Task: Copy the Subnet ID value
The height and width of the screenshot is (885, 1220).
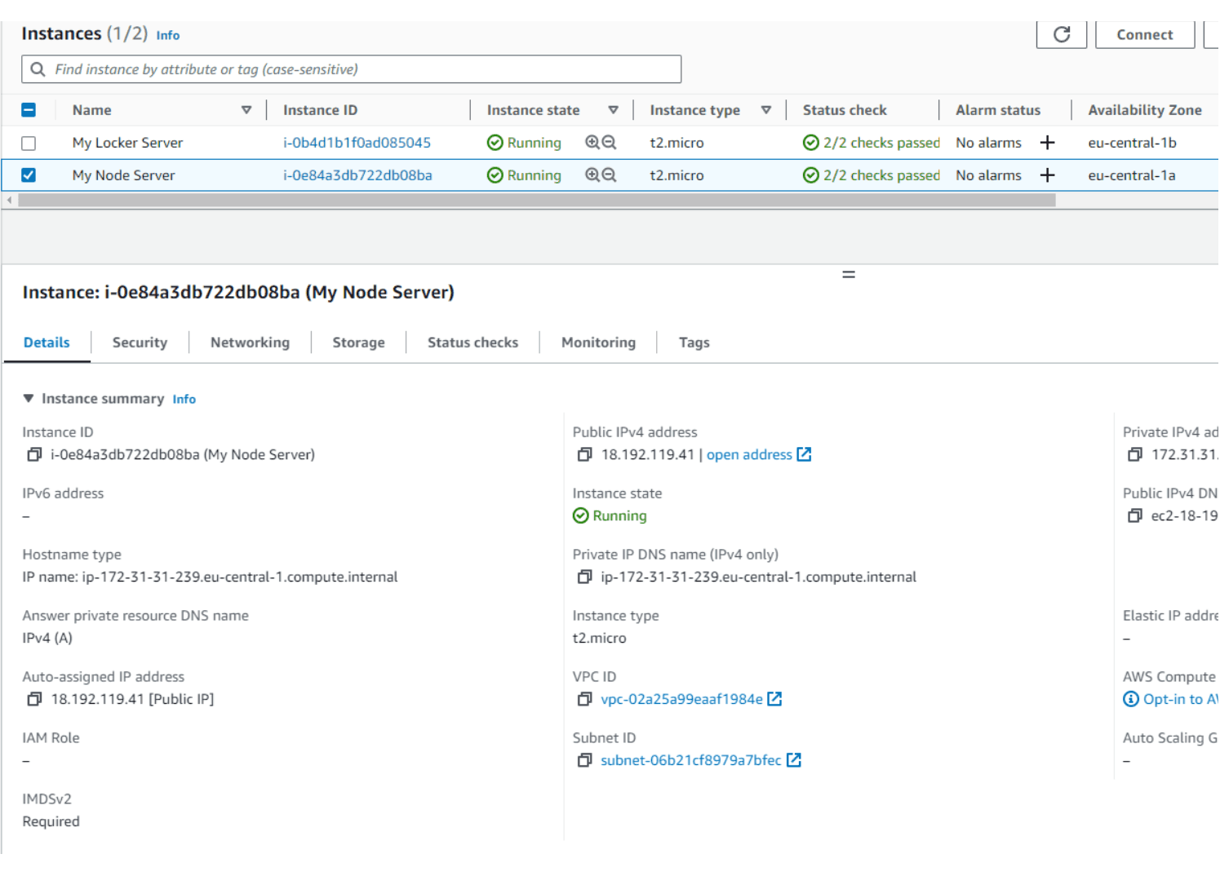Action: tap(584, 760)
